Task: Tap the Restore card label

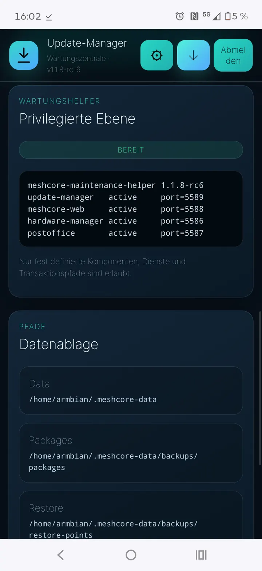Action: [x=46, y=508]
